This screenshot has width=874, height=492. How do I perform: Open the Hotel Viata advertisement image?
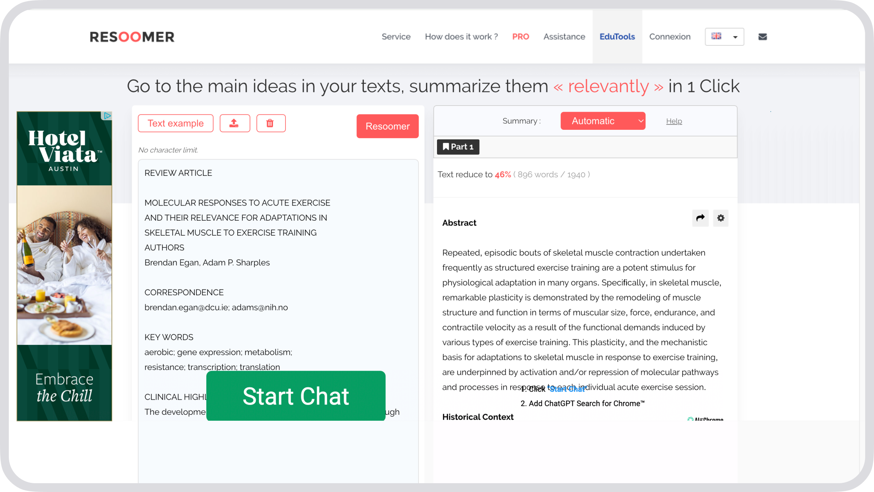coord(64,266)
